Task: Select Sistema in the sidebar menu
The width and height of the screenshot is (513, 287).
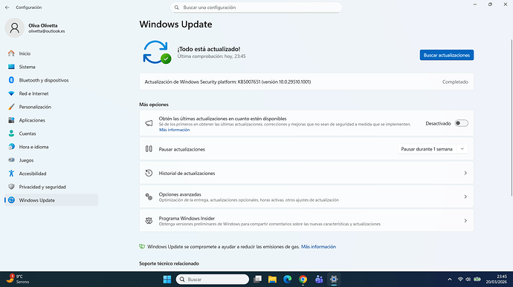Action: tap(28, 67)
